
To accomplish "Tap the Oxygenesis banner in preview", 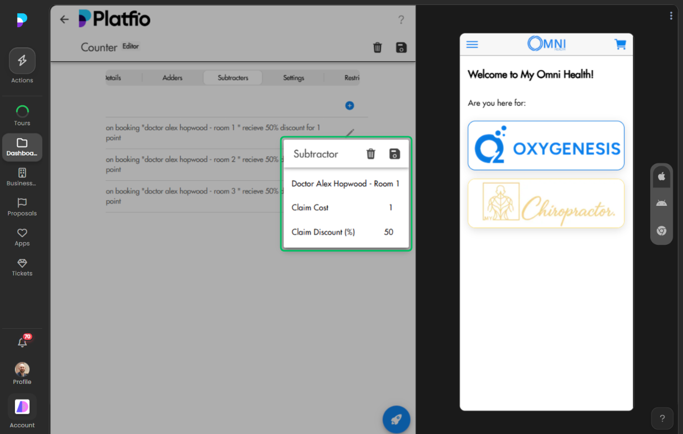I will (546, 146).
